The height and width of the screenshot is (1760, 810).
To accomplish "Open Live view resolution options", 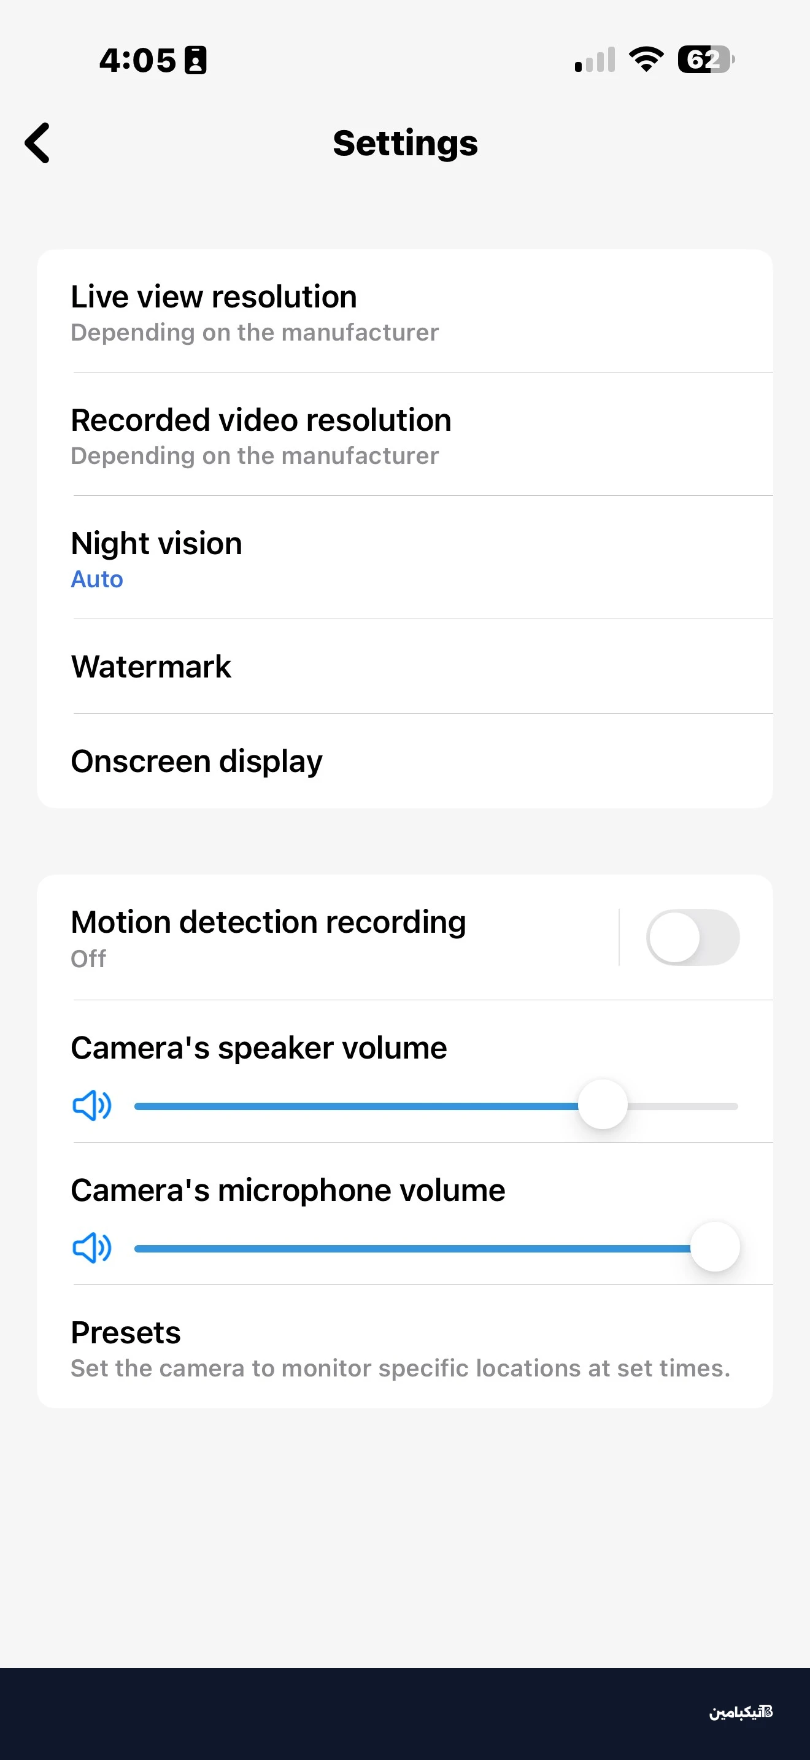I will (x=404, y=312).
